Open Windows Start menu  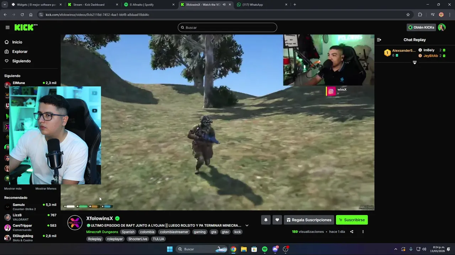point(170,249)
